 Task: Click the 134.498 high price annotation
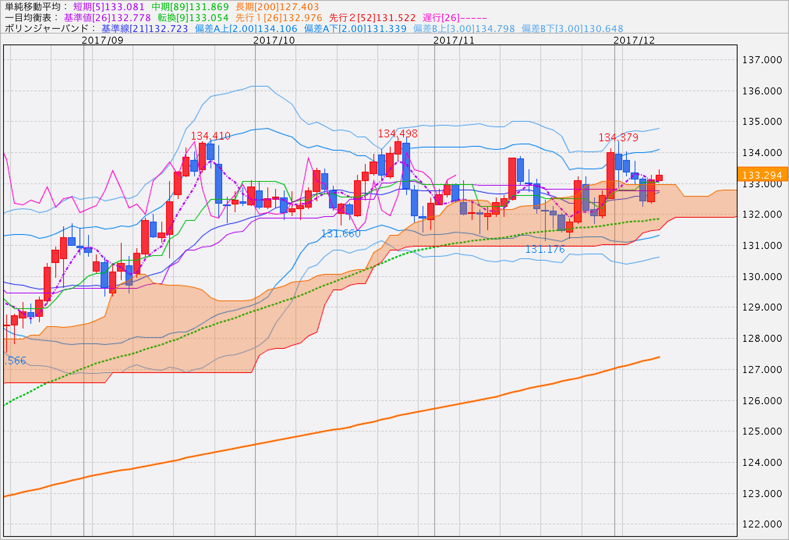[x=398, y=133]
